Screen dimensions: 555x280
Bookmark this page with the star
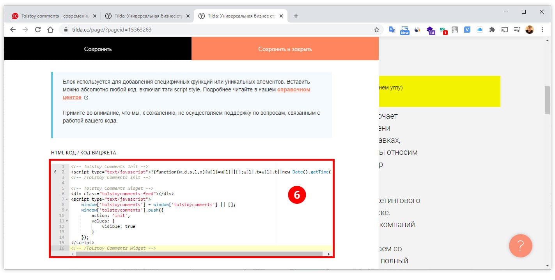pyautogui.click(x=377, y=30)
